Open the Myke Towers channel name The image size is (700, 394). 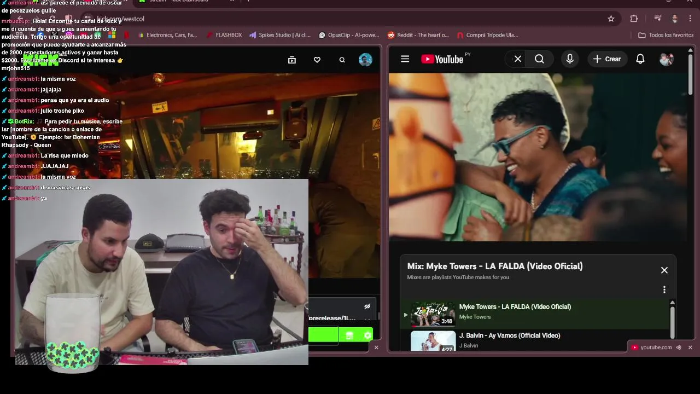475,317
